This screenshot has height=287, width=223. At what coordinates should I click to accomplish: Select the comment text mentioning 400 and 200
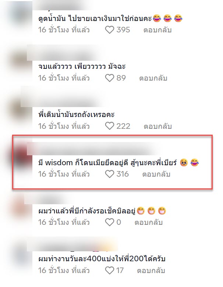click(x=102, y=259)
